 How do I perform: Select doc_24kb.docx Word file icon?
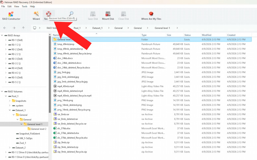(55, 58)
